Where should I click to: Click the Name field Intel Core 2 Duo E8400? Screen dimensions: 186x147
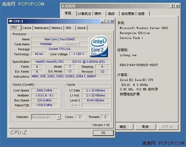tap(60, 39)
